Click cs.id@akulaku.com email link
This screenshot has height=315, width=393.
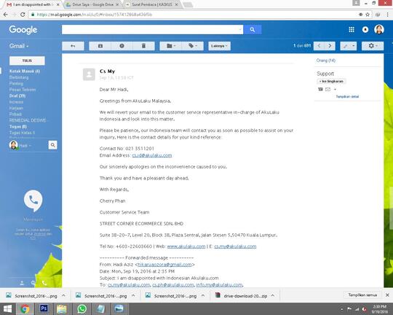pos(152,155)
